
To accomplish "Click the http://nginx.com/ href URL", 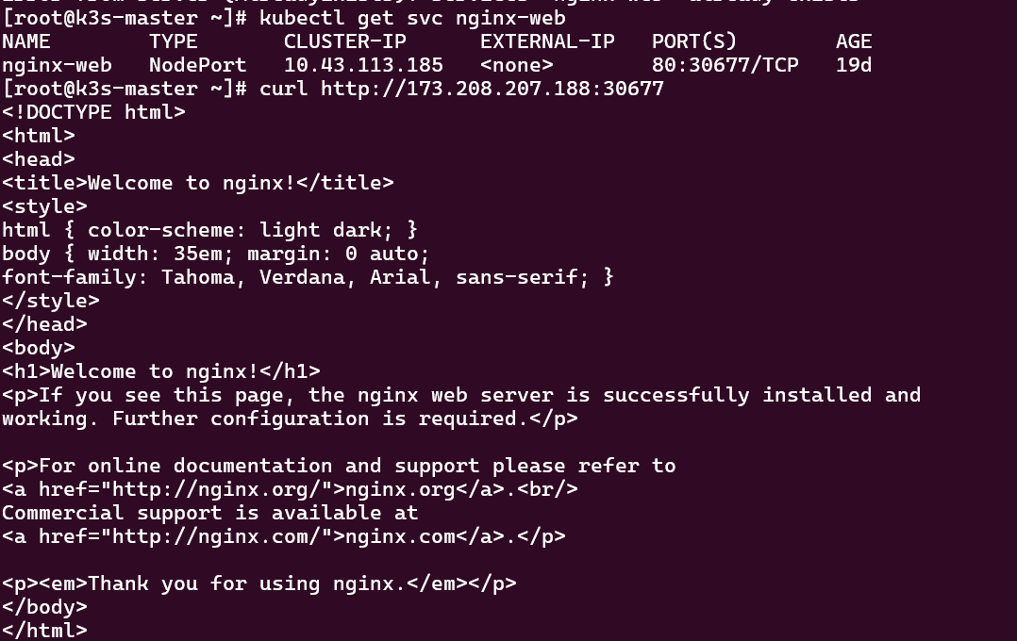I will 223,536.
